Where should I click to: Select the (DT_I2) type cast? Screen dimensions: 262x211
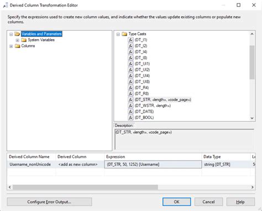pos(141,46)
